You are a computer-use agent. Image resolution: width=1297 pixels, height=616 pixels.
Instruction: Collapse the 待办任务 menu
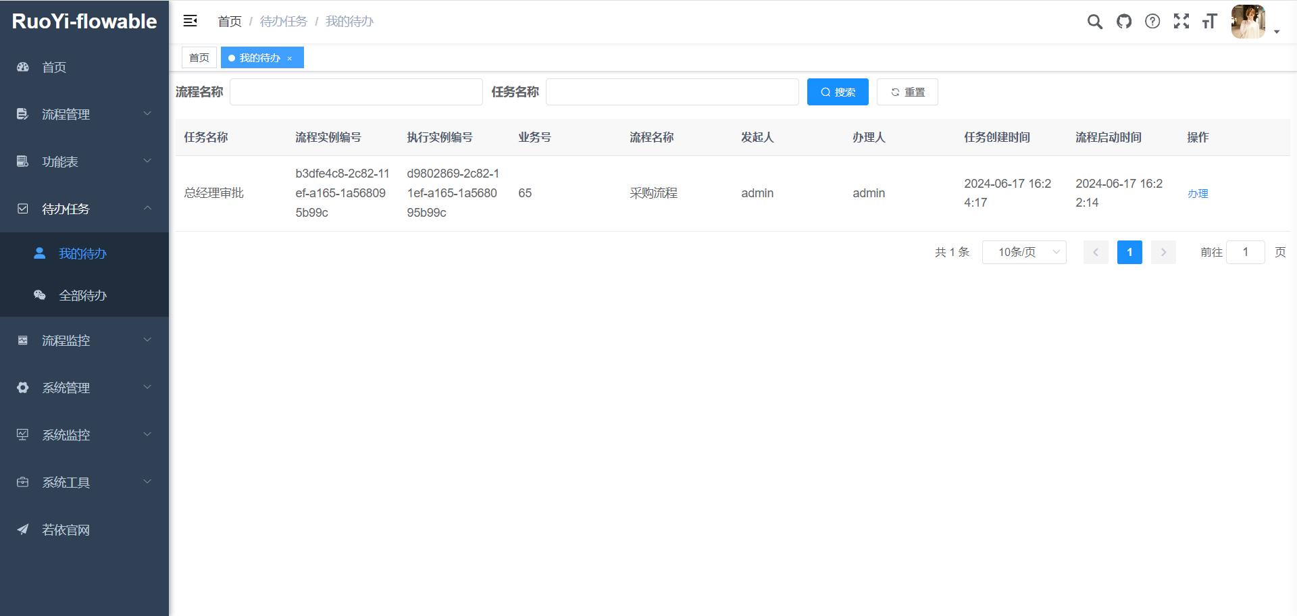pyautogui.click(x=68, y=209)
